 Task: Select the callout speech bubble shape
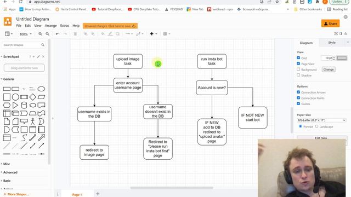click(x=24, y=121)
